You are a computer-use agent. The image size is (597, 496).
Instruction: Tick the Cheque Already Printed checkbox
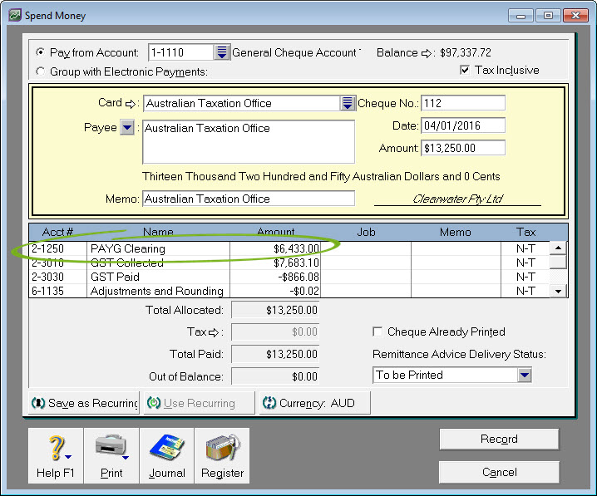pyautogui.click(x=378, y=332)
